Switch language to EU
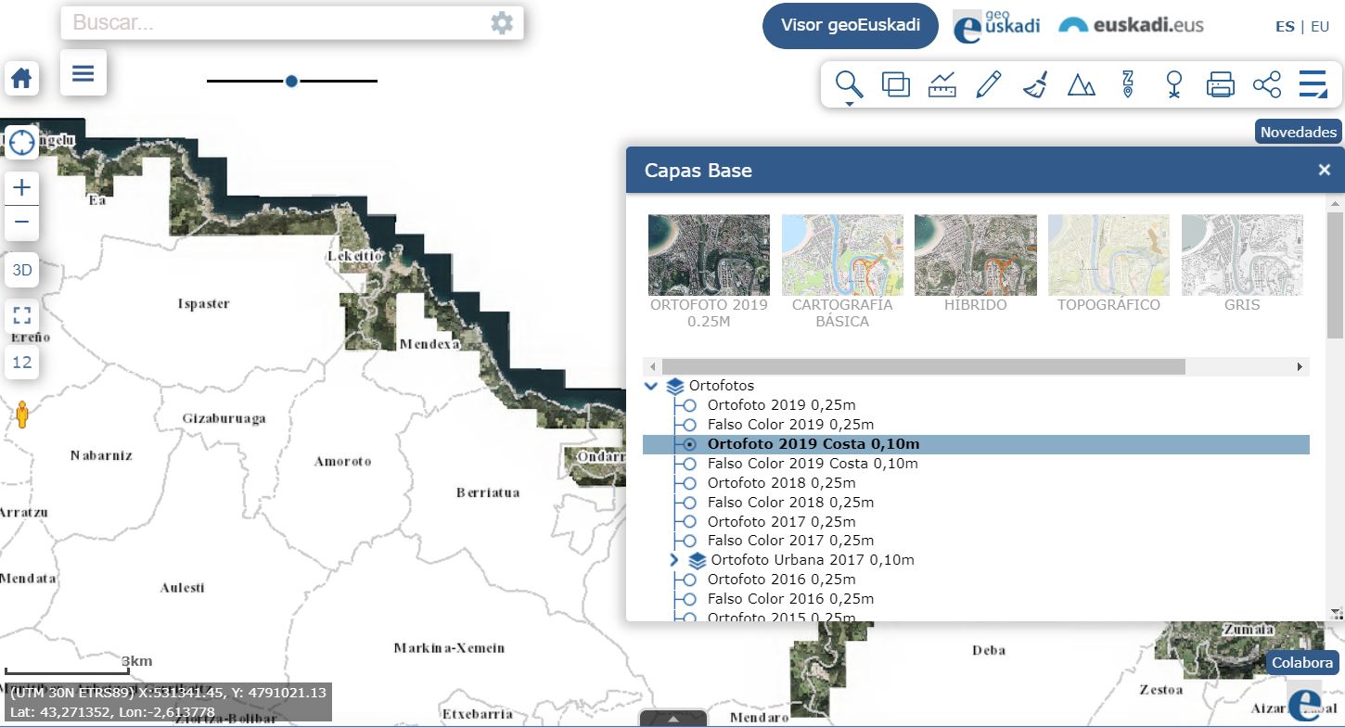Screen dimensions: 1345x727 1319,26
